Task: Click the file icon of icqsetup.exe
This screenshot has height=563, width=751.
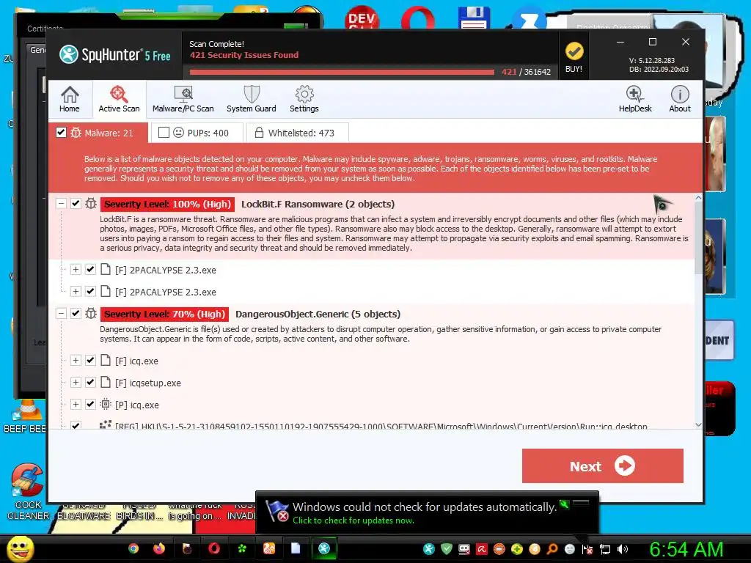Action: (x=106, y=383)
